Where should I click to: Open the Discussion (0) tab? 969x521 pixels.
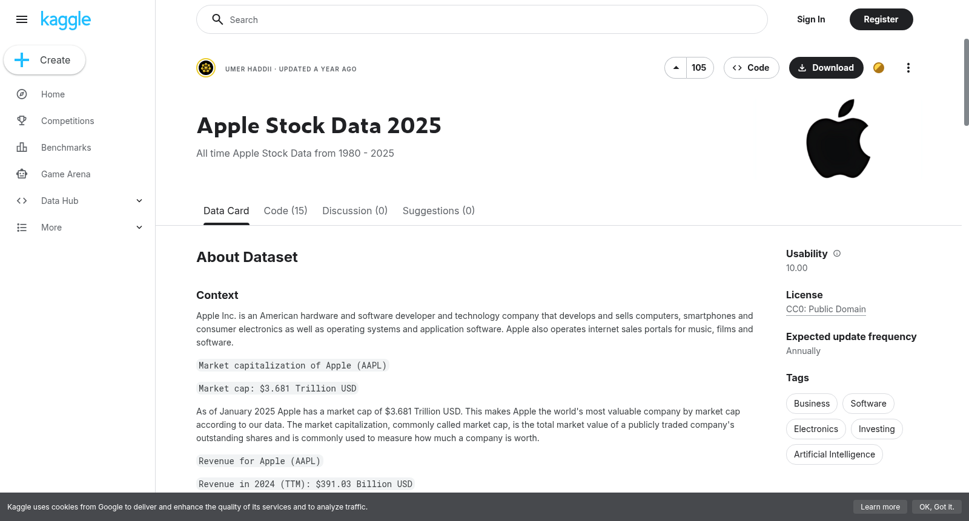tap(355, 211)
